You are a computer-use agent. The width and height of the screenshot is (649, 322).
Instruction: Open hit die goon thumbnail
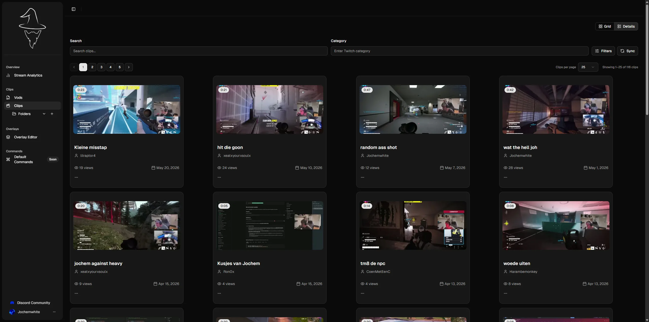(270, 109)
